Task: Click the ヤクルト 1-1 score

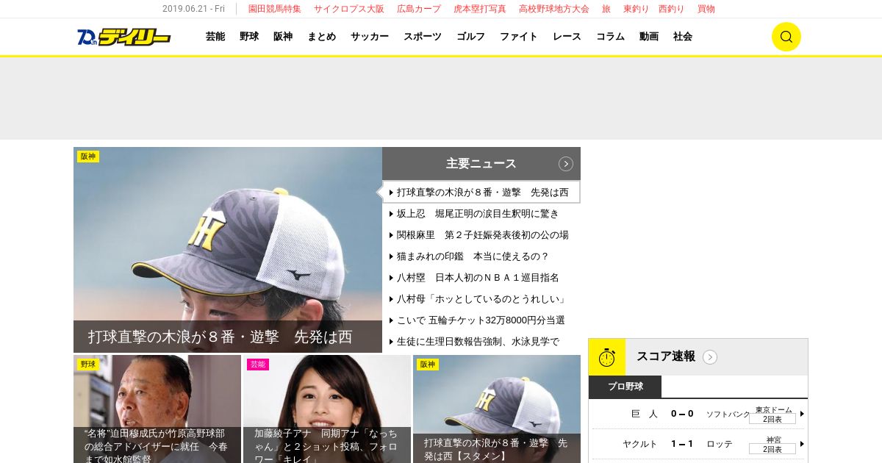Action: [682, 444]
